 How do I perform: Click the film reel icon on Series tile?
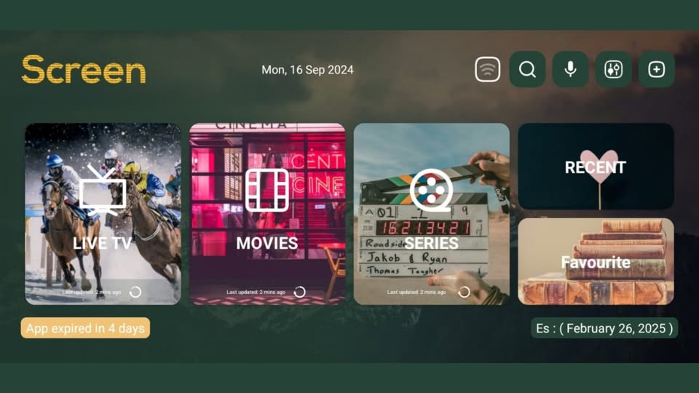(431, 190)
